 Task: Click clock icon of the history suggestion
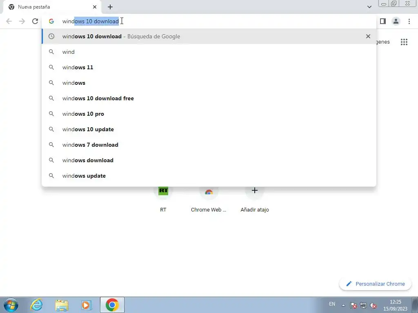point(51,36)
